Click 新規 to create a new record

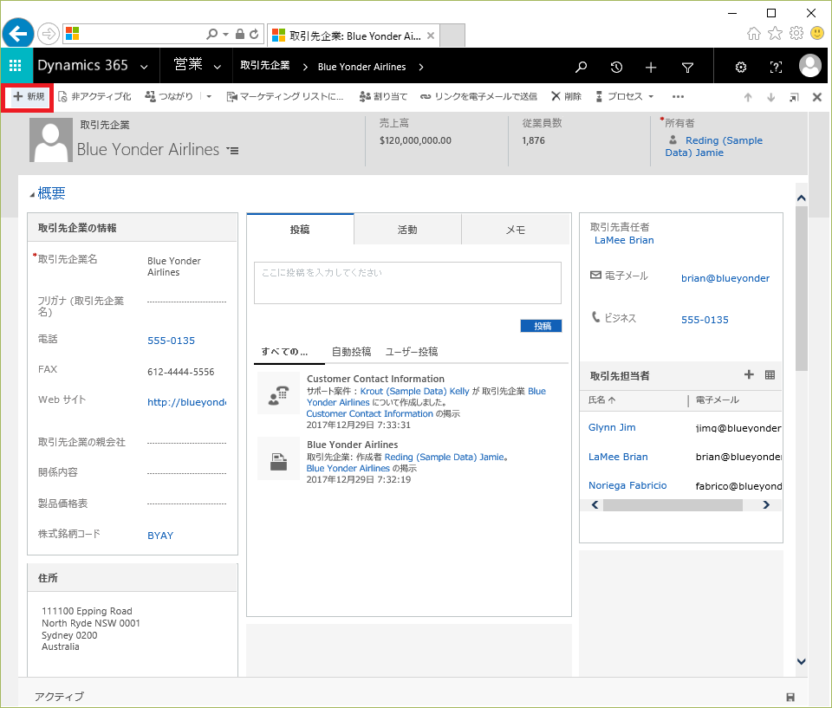click(x=29, y=96)
